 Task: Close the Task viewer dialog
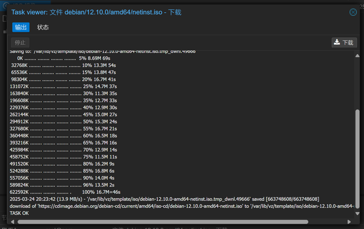coord(353,12)
